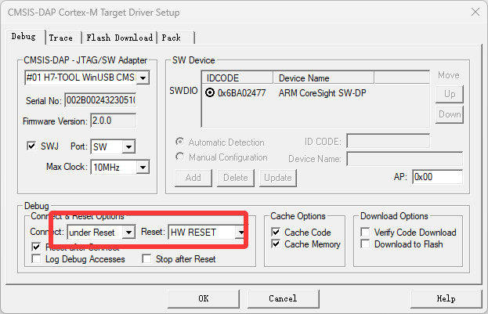Open the Max Clock dropdown

tap(142, 167)
